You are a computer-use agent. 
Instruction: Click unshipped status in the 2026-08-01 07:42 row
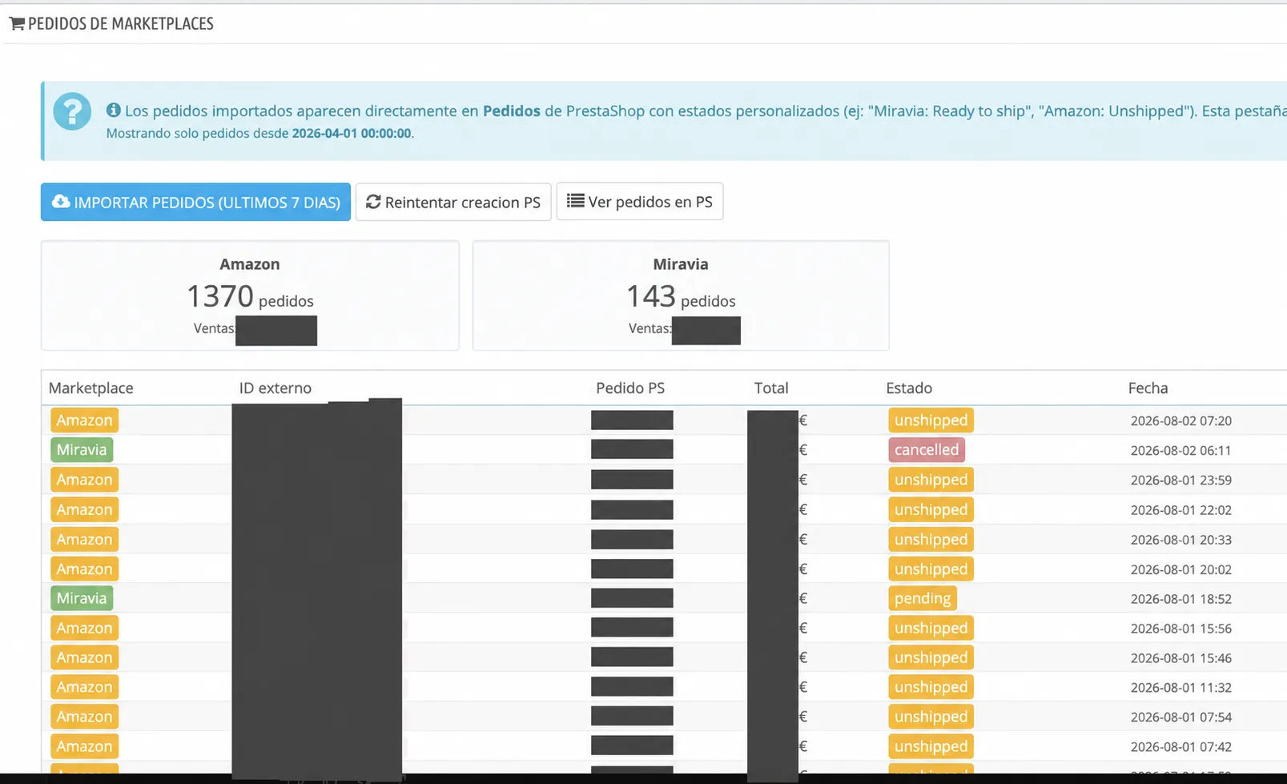click(x=931, y=746)
